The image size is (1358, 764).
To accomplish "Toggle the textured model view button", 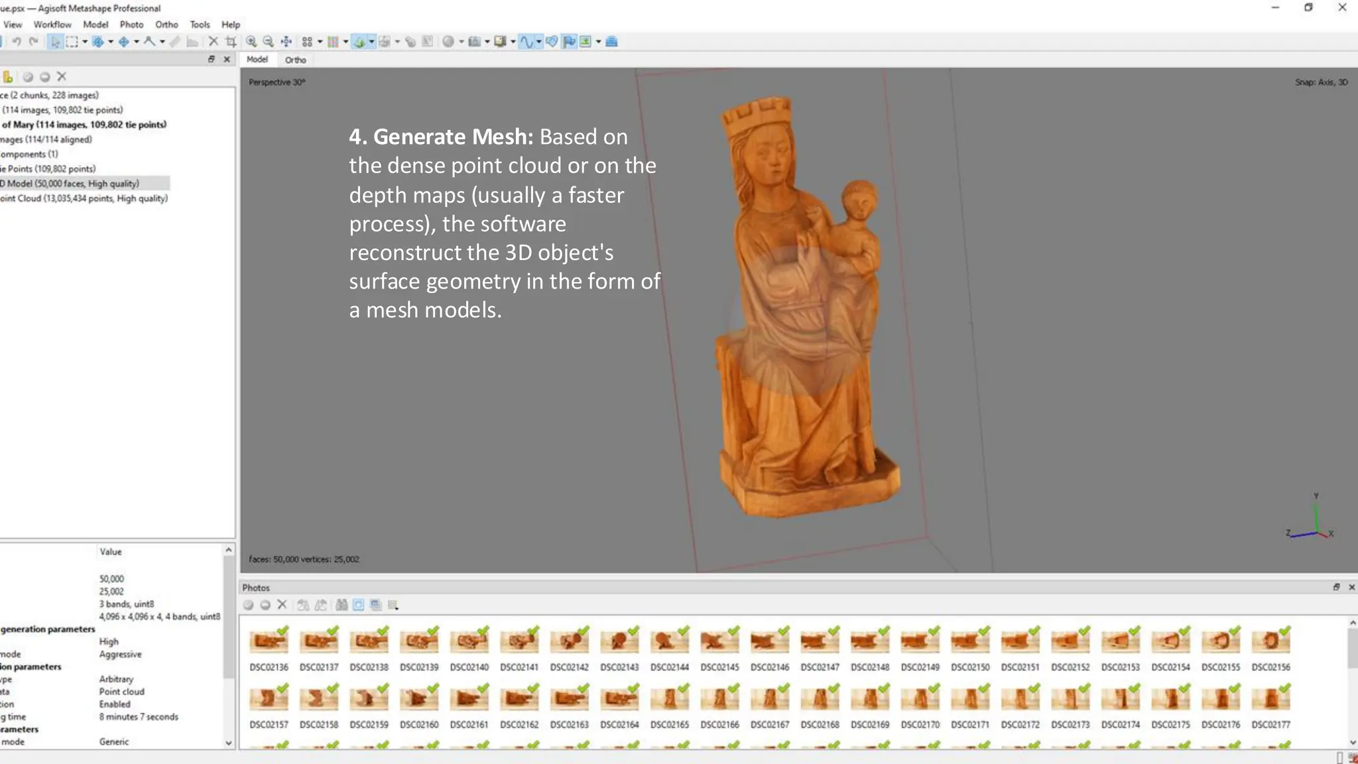I will tap(359, 42).
